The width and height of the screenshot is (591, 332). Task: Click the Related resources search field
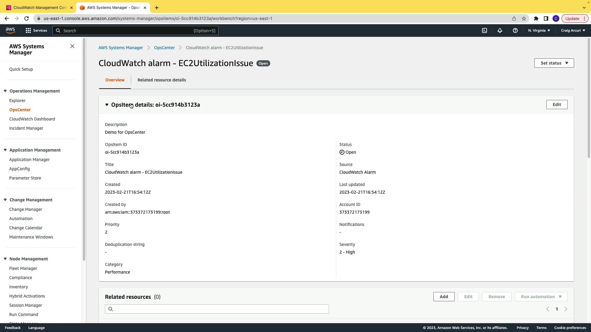(217, 309)
